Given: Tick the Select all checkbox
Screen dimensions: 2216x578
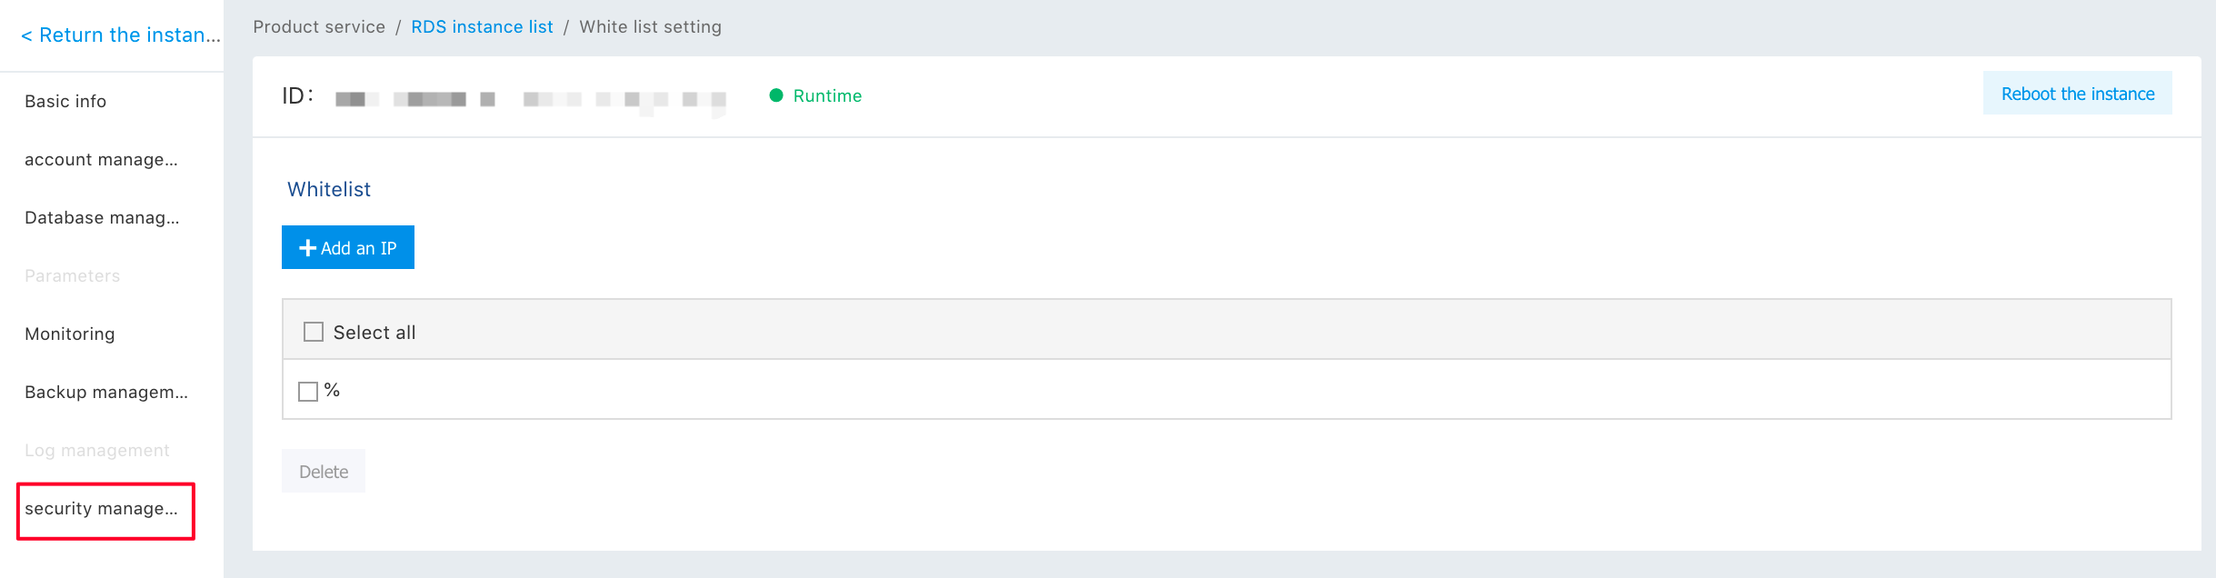Looking at the screenshot, I should (314, 332).
